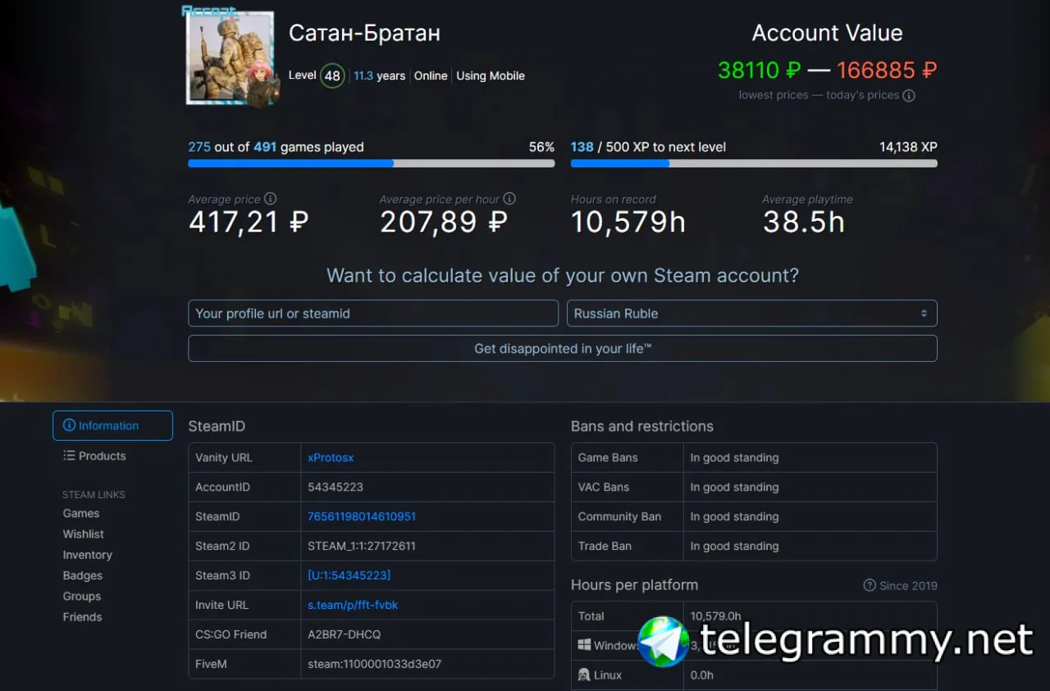Click the info icon after today's prices
Viewport: 1050px width, 691px height.
coord(909,95)
